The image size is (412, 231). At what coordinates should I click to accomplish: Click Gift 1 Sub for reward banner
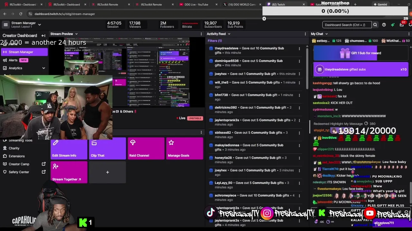(361, 53)
